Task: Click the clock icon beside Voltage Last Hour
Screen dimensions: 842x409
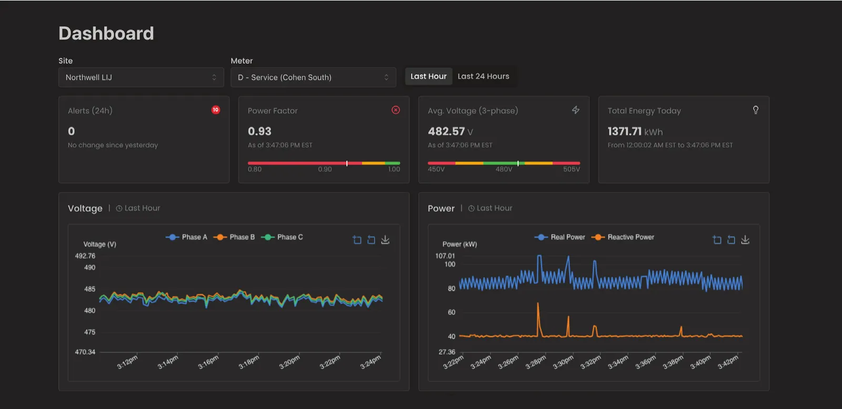Action: pyautogui.click(x=119, y=208)
